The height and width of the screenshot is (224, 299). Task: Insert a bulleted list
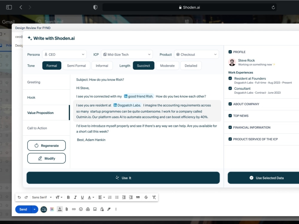[117, 197]
